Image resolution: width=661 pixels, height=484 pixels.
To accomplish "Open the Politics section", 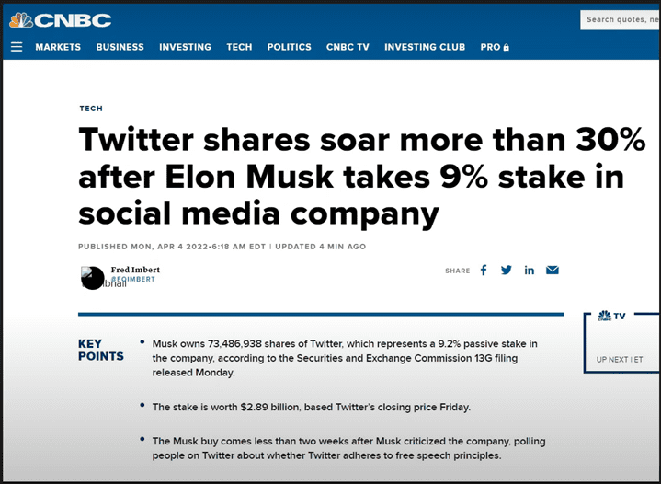I will click(289, 47).
